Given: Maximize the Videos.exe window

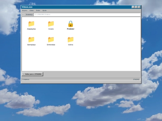Looking at the screenshot, I should pyautogui.click(x=136, y=7).
